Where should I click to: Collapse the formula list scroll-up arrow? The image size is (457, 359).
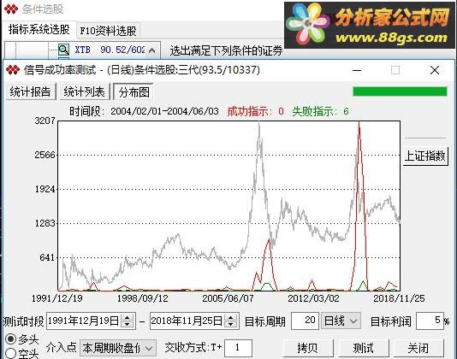pos(151,50)
